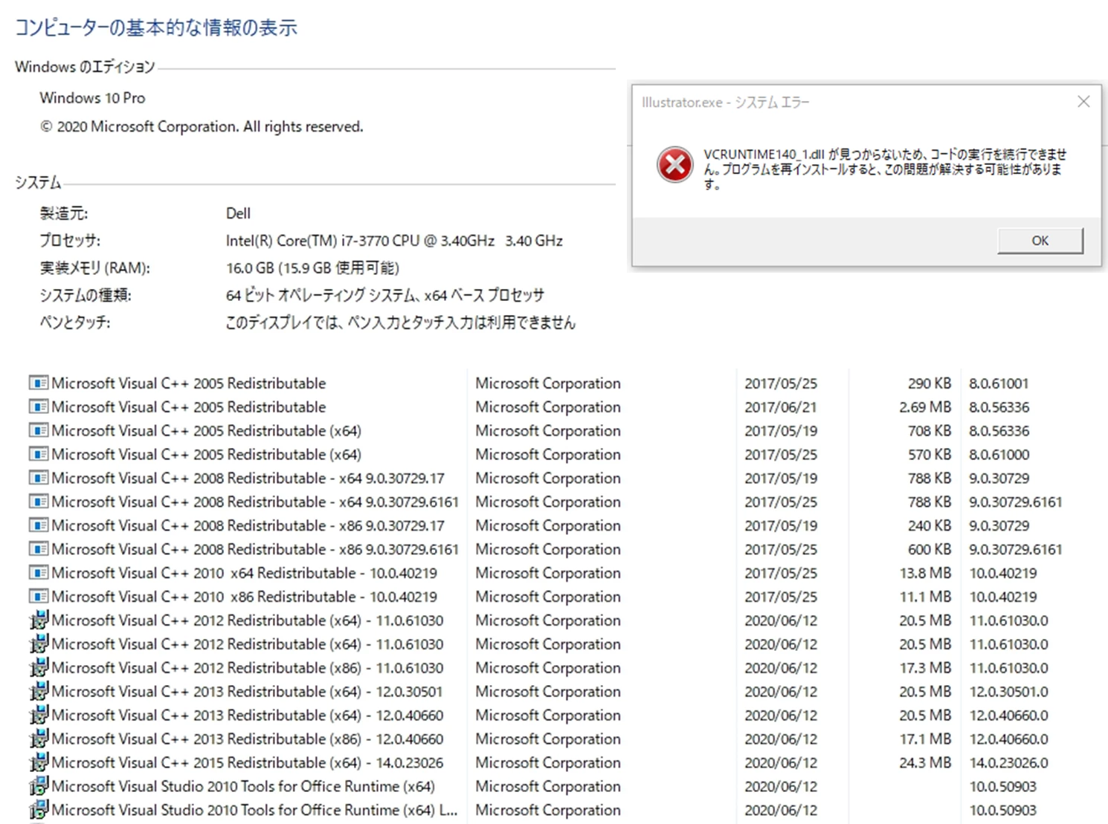Click OK in the Illustrator.exe error dialog
Viewport: 1108px width, 824px height.
(1040, 241)
